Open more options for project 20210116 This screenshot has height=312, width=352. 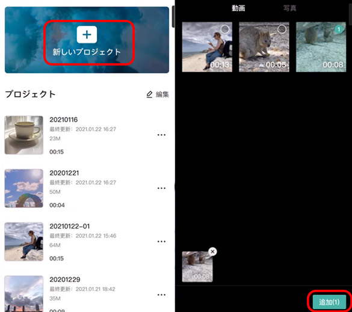161,135
